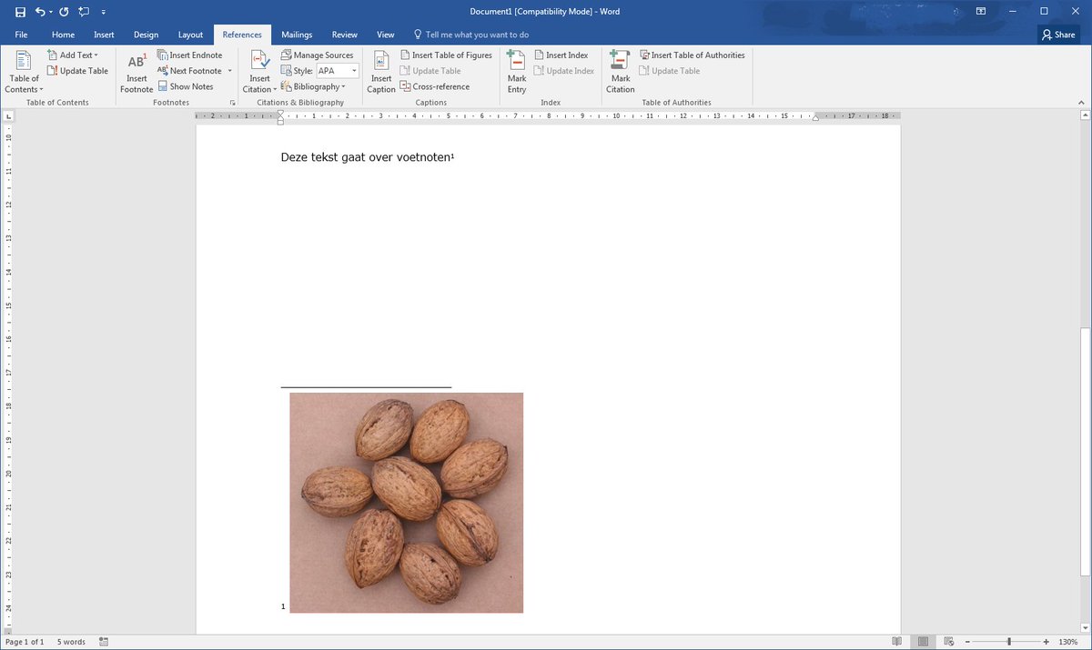This screenshot has width=1092, height=650.
Task: Insert Table of Figures
Action: click(x=446, y=55)
